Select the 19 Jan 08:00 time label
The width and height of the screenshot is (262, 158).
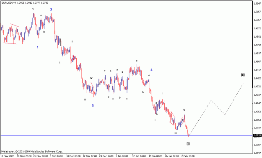point(156,156)
